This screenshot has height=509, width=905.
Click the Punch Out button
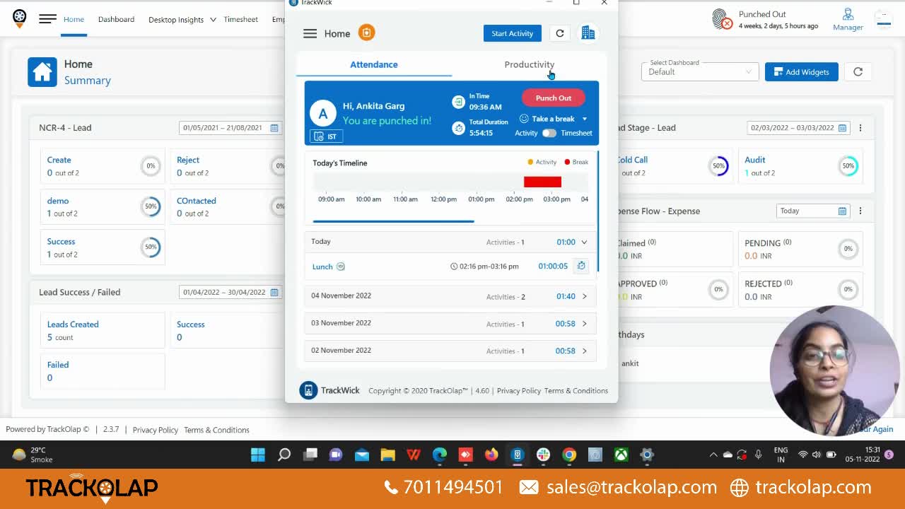point(554,98)
